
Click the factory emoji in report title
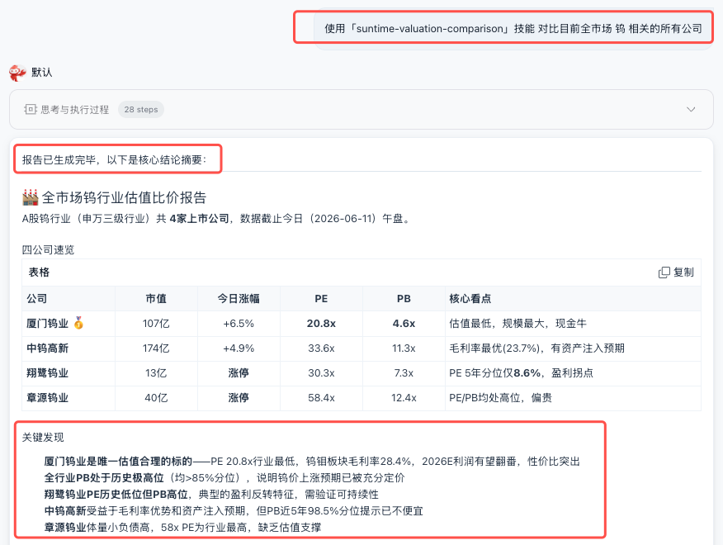click(x=31, y=197)
